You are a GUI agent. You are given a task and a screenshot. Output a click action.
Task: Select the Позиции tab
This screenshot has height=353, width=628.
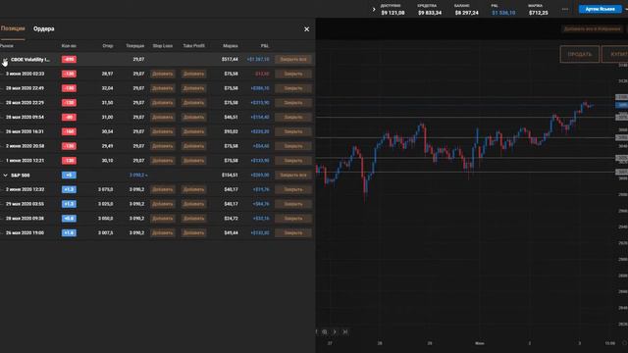click(x=13, y=28)
